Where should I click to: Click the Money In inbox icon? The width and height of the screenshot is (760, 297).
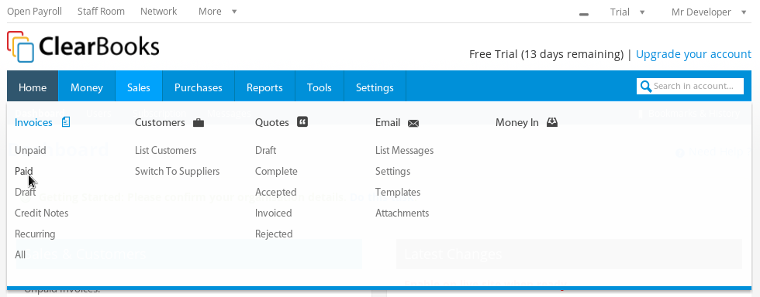(x=552, y=122)
